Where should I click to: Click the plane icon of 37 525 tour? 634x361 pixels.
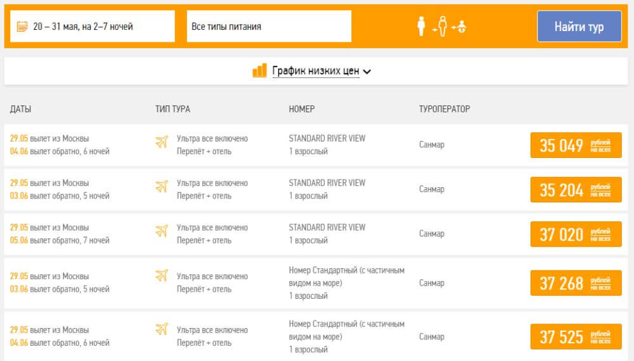click(x=161, y=329)
